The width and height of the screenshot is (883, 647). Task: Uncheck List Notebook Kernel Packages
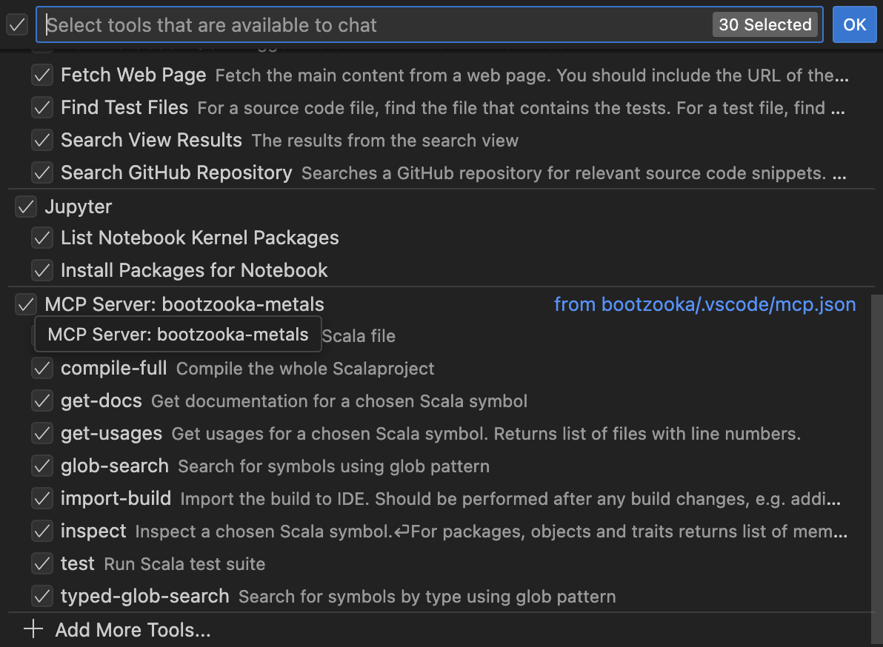[42, 238]
